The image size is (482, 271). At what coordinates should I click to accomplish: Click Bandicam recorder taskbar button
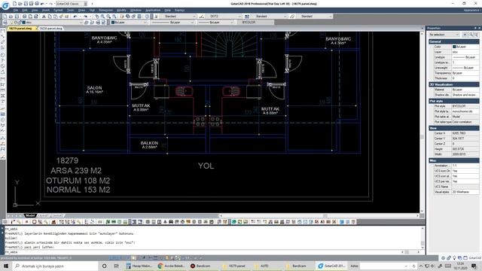coord(201,266)
